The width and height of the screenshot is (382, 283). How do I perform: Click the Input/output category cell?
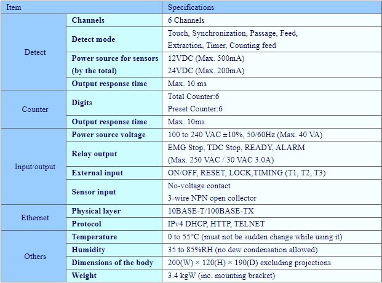click(34, 167)
